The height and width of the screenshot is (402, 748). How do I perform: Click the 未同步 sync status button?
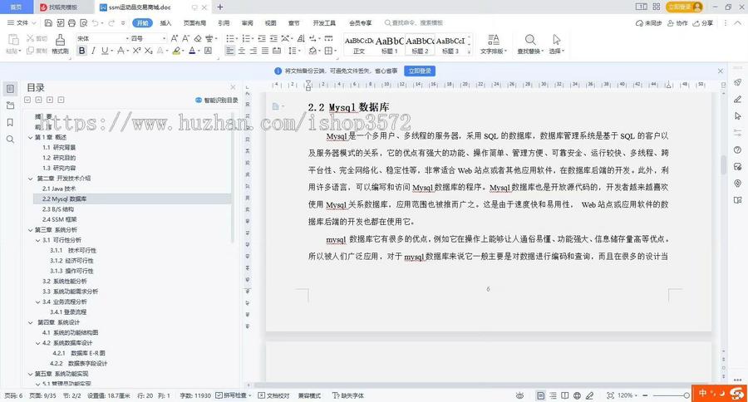[x=649, y=23]
